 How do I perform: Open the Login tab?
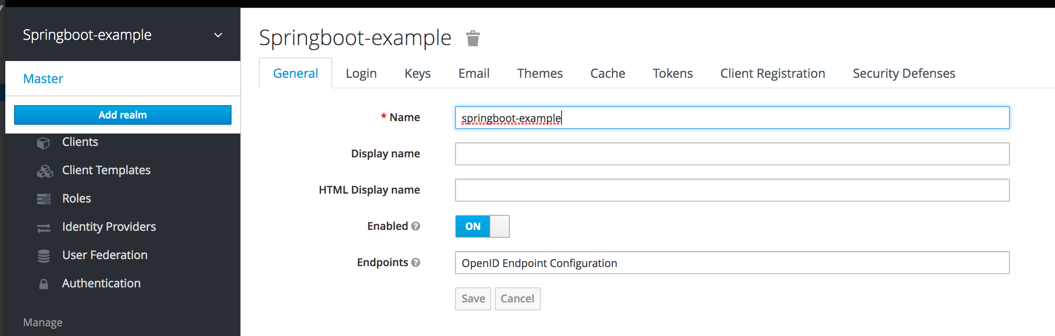[x=361, y=73]
